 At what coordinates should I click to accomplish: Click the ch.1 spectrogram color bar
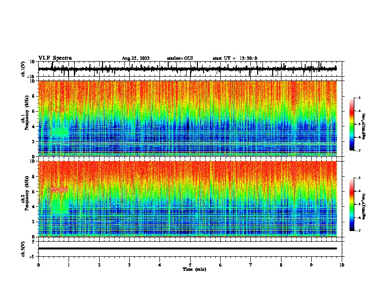click(351, 124)
